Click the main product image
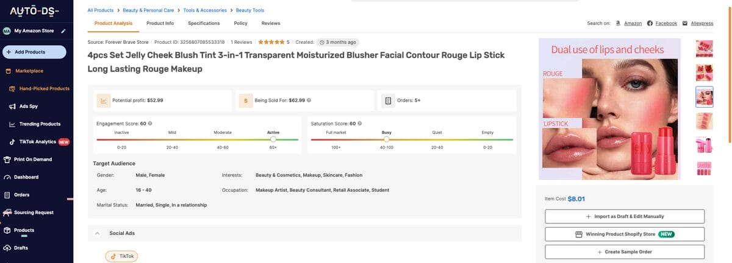The height and width of the screenshot is (263, 732). [611, 110]
